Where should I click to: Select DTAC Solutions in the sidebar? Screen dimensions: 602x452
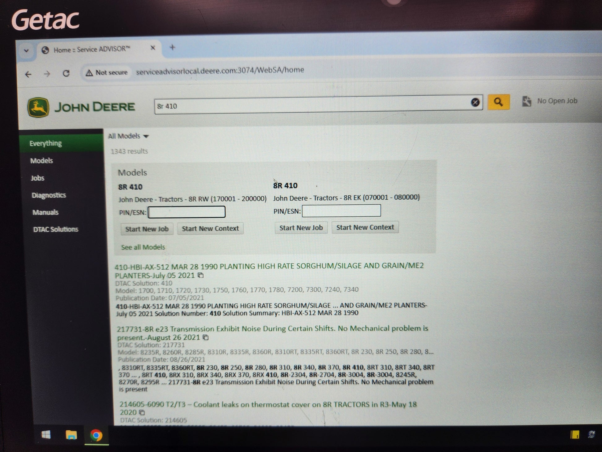coord(56,229)
